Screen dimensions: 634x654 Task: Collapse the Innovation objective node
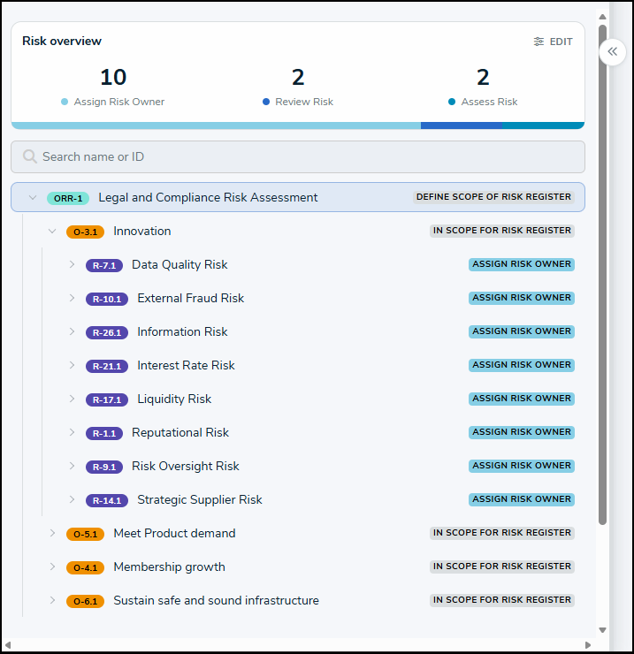pyautogui.click(x=52, y=231)
